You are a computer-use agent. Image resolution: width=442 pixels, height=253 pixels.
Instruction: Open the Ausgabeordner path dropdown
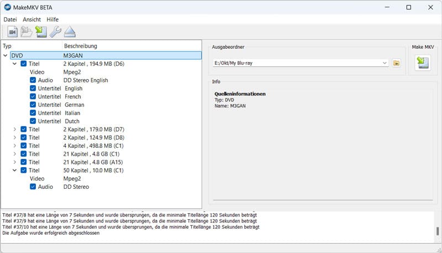click(385, 63)
